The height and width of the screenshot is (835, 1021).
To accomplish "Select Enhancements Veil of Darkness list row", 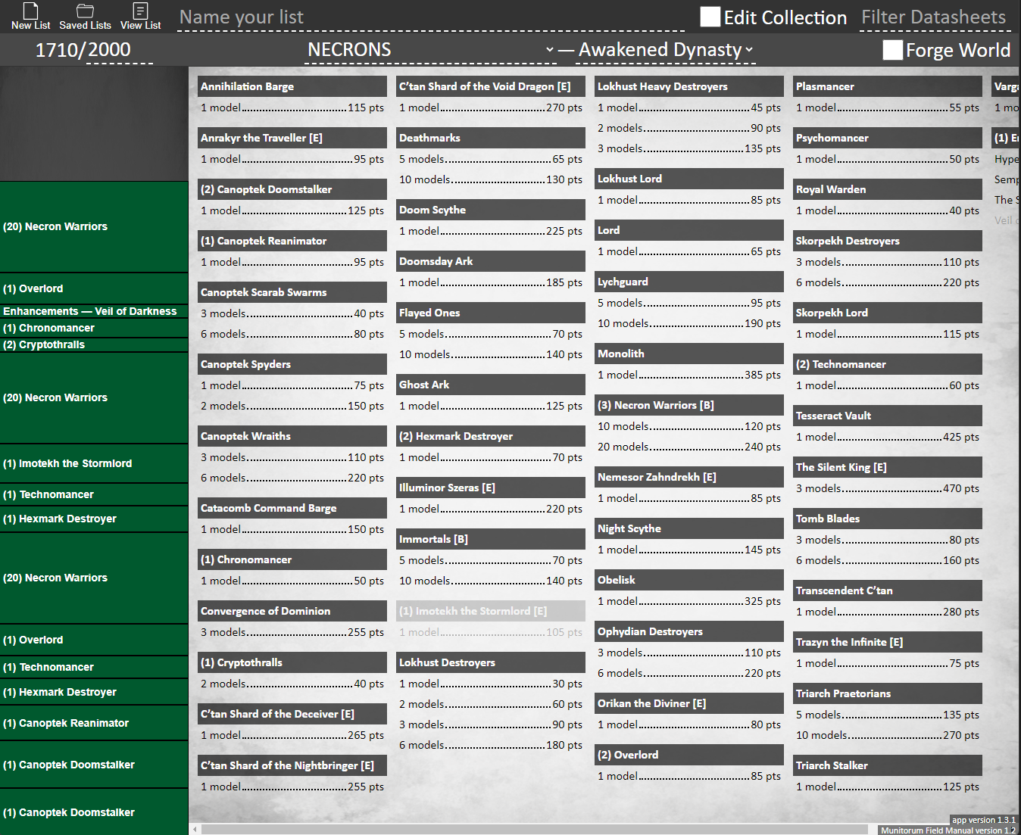I will tap(94, 311).
